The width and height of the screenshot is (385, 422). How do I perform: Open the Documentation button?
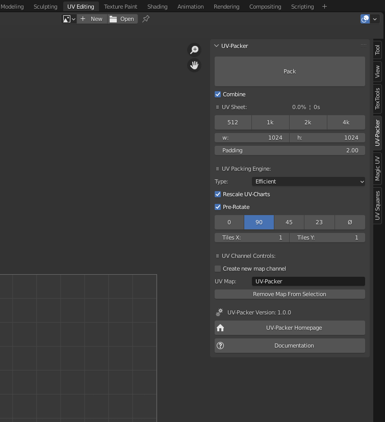[290, 346]
